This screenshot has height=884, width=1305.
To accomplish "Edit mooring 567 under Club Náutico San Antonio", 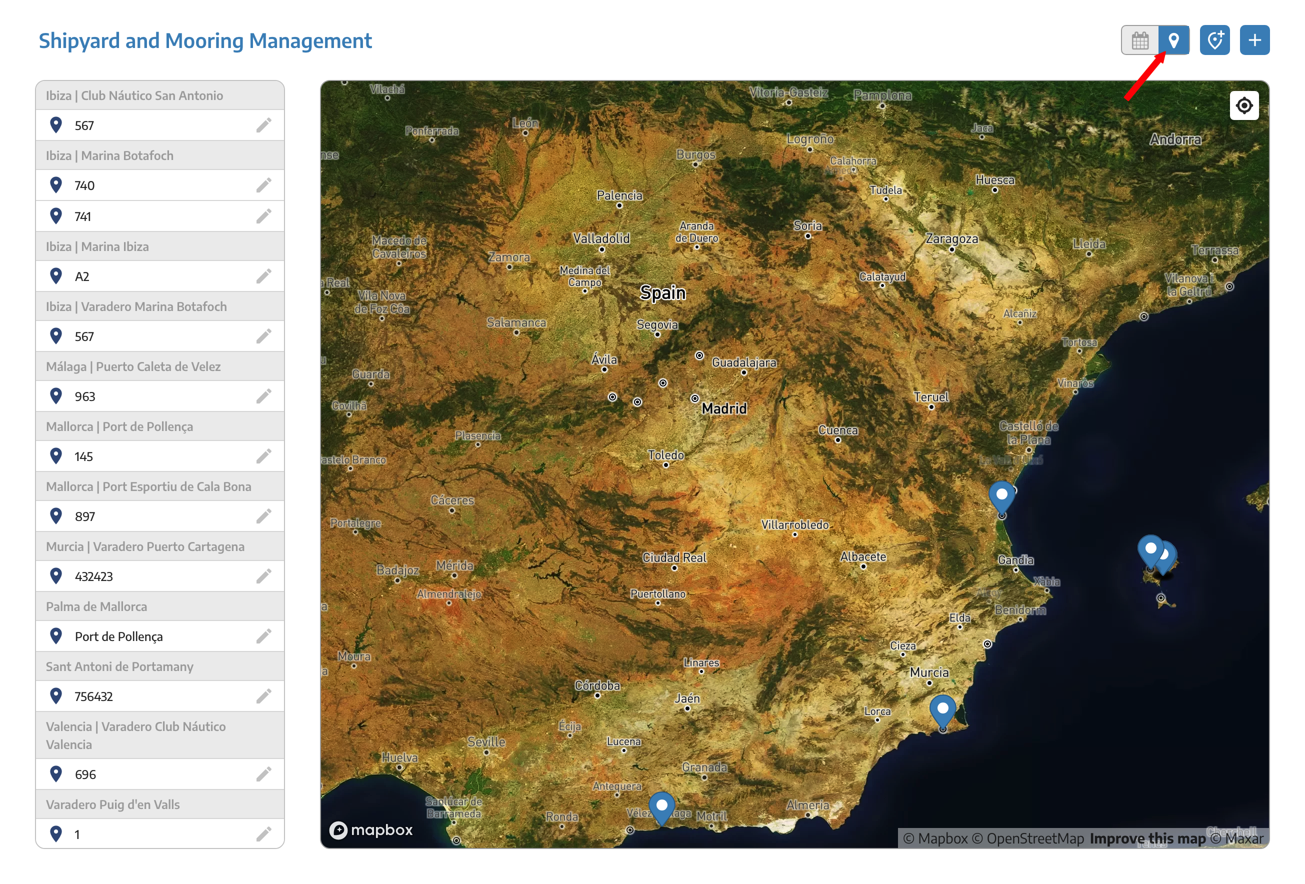I will click(264, 125).
